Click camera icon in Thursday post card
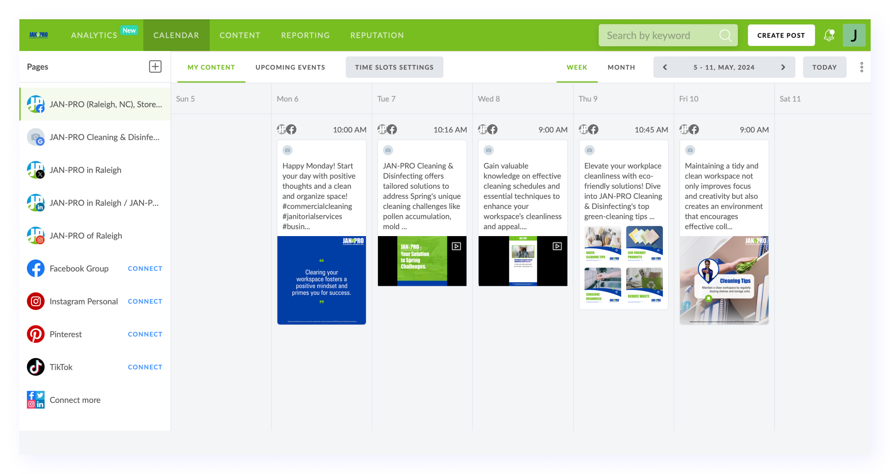The height and width of the screenshot is (474, 890). pos(589,150)
